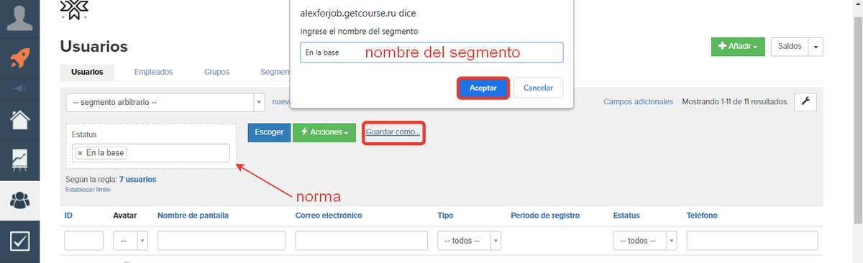Switch to the Empleados tab
The height and width of the screenshot is (263, 863).
(153, 72)
